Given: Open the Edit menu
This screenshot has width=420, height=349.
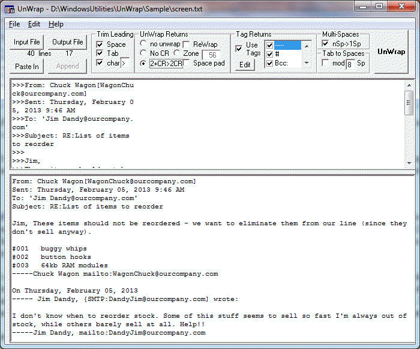Looking at the screenshot, I should pos(34,24).
